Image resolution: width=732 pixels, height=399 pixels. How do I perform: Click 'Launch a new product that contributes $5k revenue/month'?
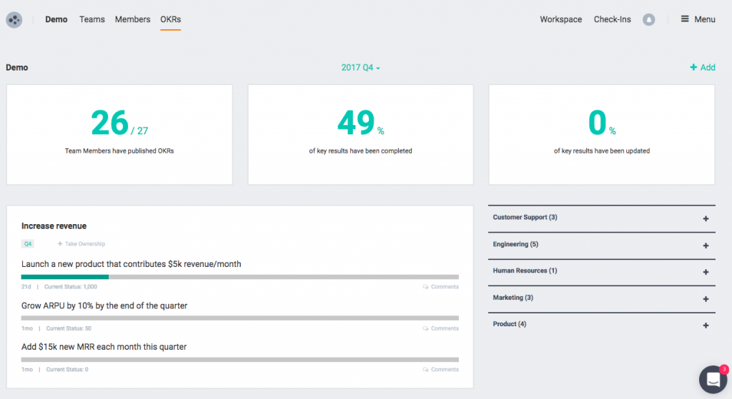(132, 264)
